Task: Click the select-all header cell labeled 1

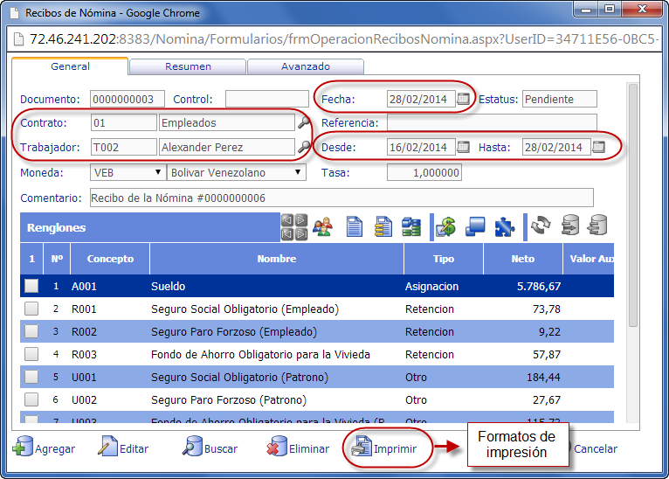Action: click(31, 259)
